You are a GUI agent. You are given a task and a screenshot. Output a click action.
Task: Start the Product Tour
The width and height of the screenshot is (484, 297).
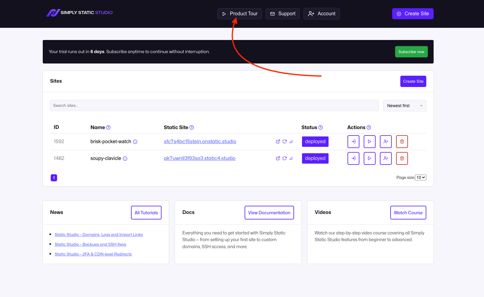240,14
